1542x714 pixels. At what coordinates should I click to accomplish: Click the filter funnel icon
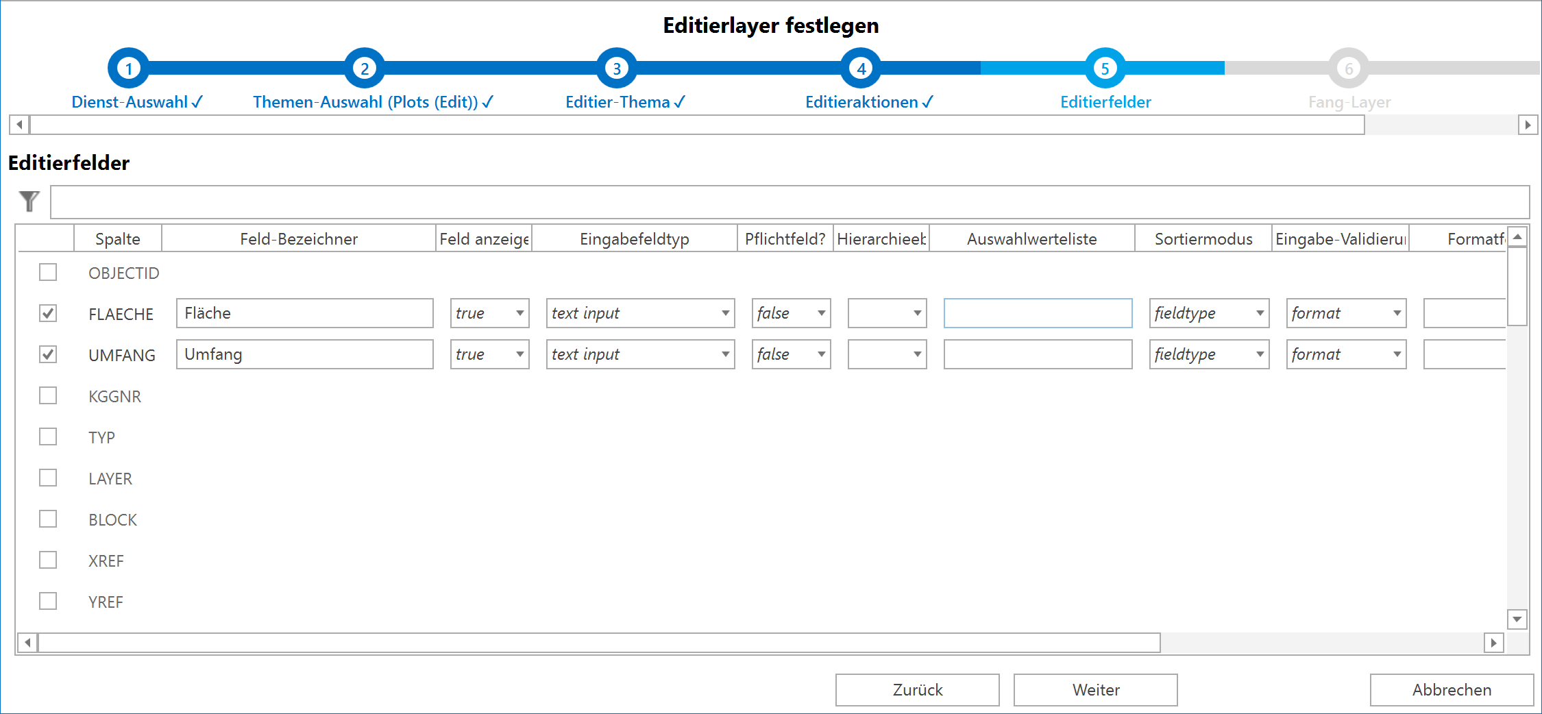[29, 201]
